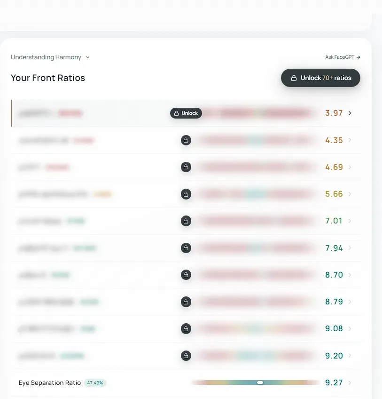Click lock icon in the 5.66 row
The height and width of the screenshot is (399, 382).
tap(186, 194)
